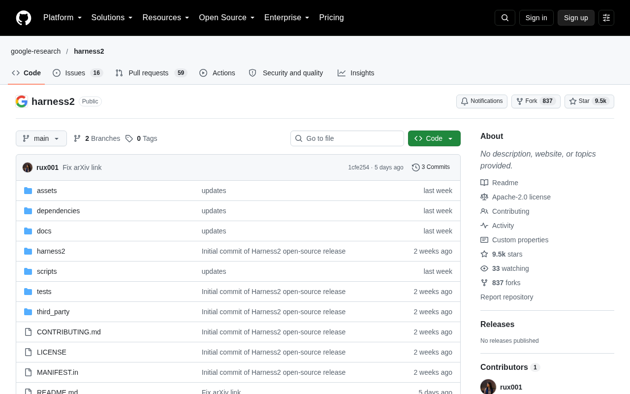Open the assets folder
The height and width of the screenshot is (394, 630).
[47, 191]
